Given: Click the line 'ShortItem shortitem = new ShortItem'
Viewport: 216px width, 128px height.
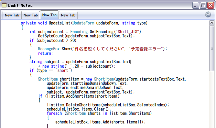Looking at the screenshot, I should pos(112,79).
